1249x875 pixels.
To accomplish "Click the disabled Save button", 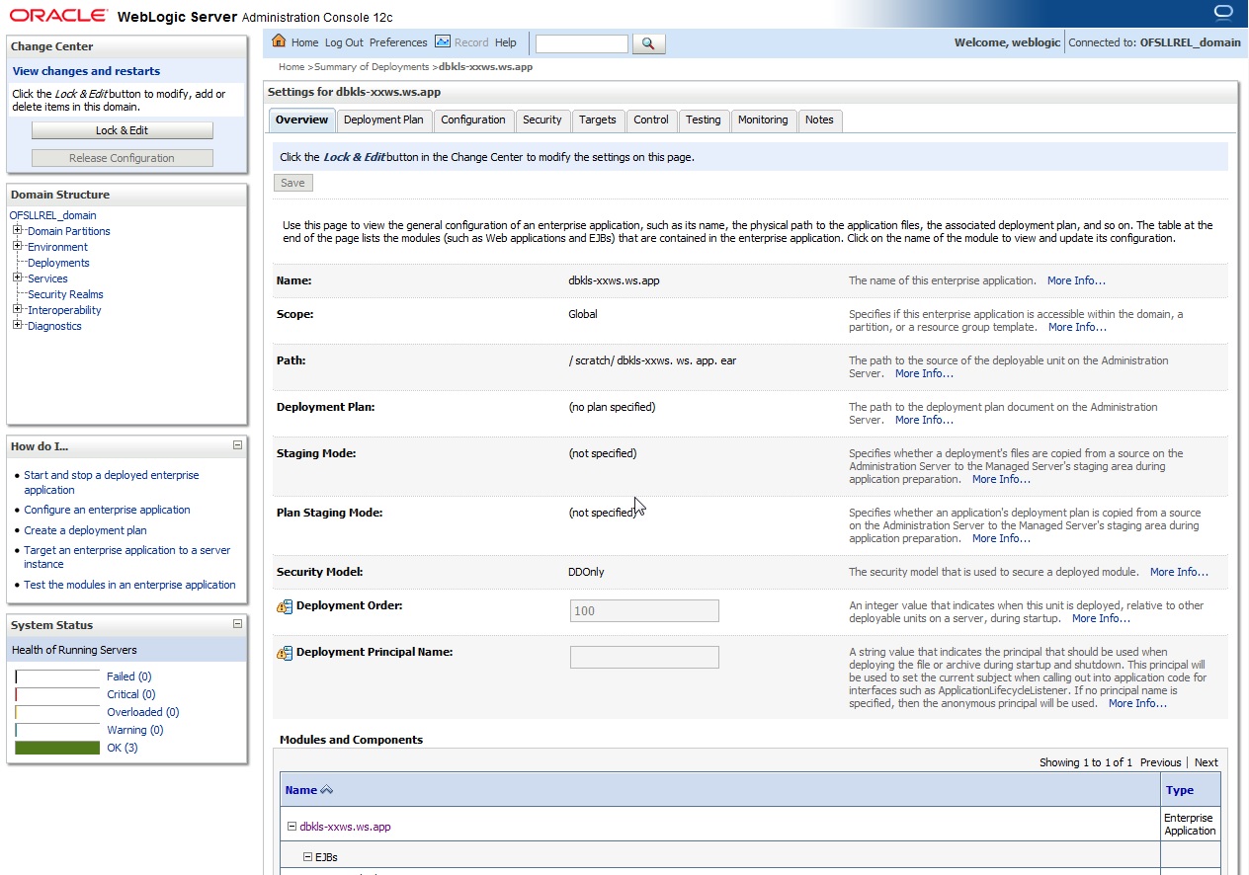I will [293, 183].
